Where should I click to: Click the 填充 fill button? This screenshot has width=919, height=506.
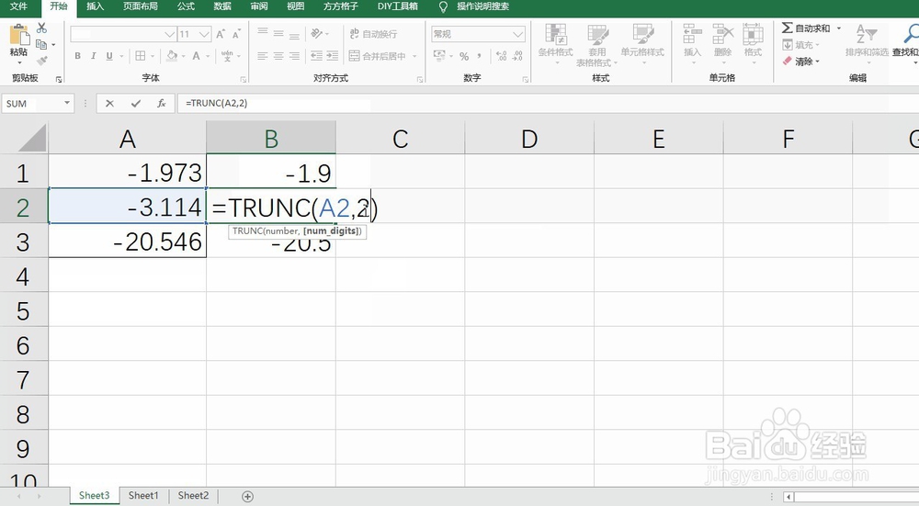pyautogui.click(x=801, y=44)
